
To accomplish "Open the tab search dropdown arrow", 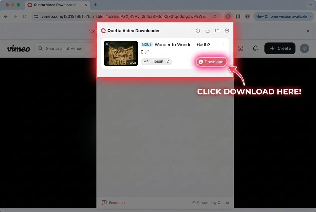I will [x=310, y=5].
